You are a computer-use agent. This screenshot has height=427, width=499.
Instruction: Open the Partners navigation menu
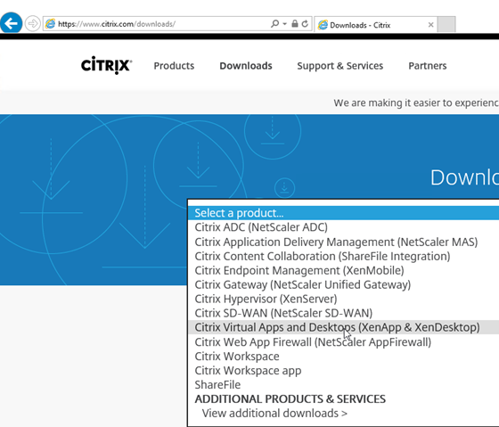(428, 66)
